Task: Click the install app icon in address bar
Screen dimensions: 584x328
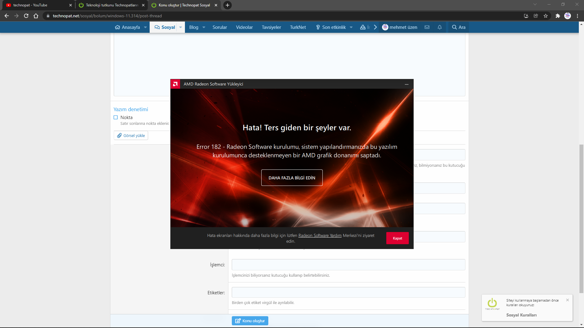Action: coord(526,16)
